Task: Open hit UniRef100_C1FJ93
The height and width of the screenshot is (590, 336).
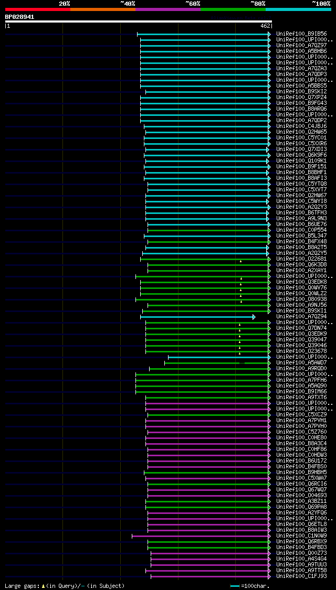Action: [x=301, y=576]
